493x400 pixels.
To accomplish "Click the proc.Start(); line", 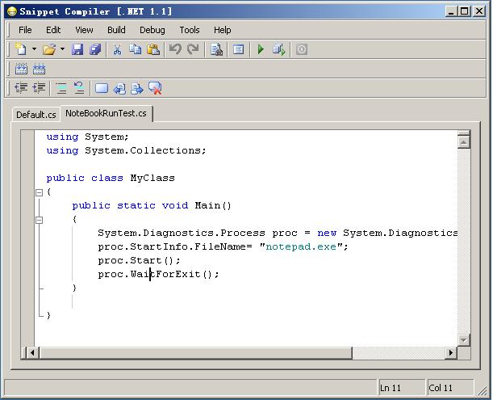I will pos(139,260).
